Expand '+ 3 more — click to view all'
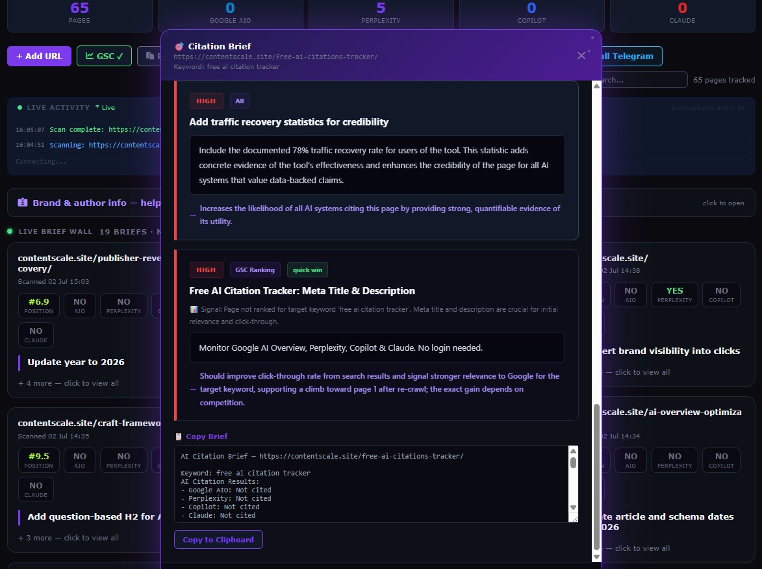 pos(68,537)
